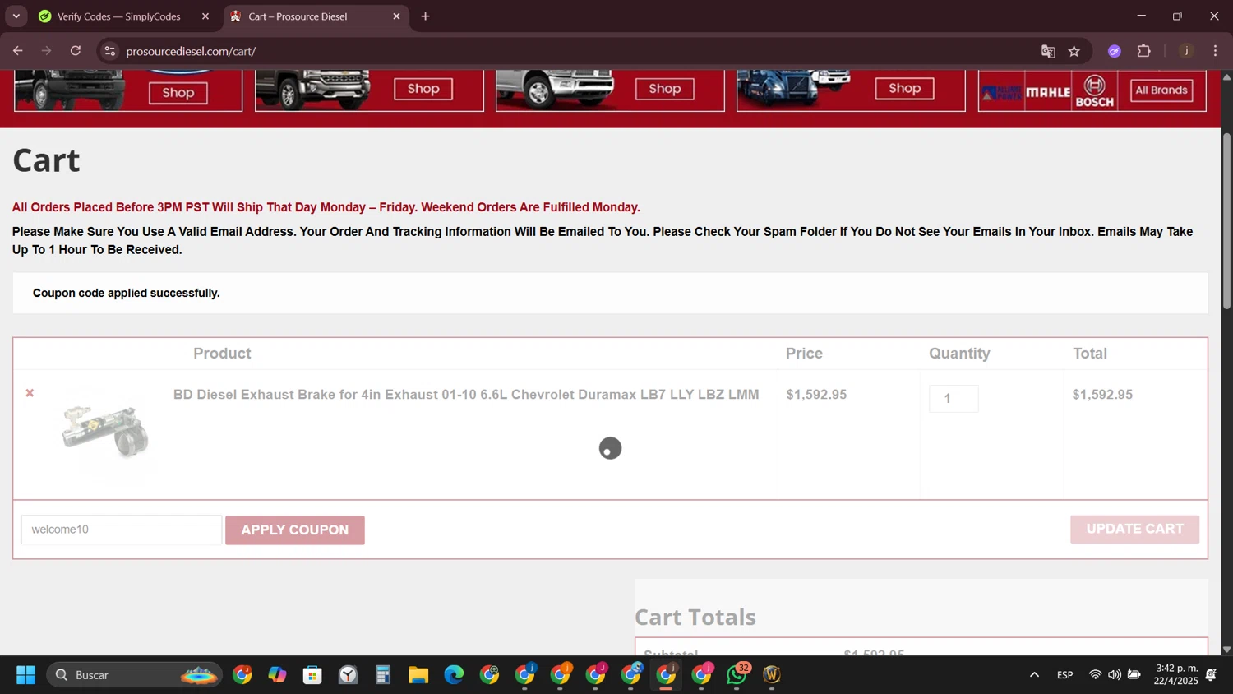Open the Windows Start menu
Viewport: 1233px width, 694px height.
click(25, 675)
